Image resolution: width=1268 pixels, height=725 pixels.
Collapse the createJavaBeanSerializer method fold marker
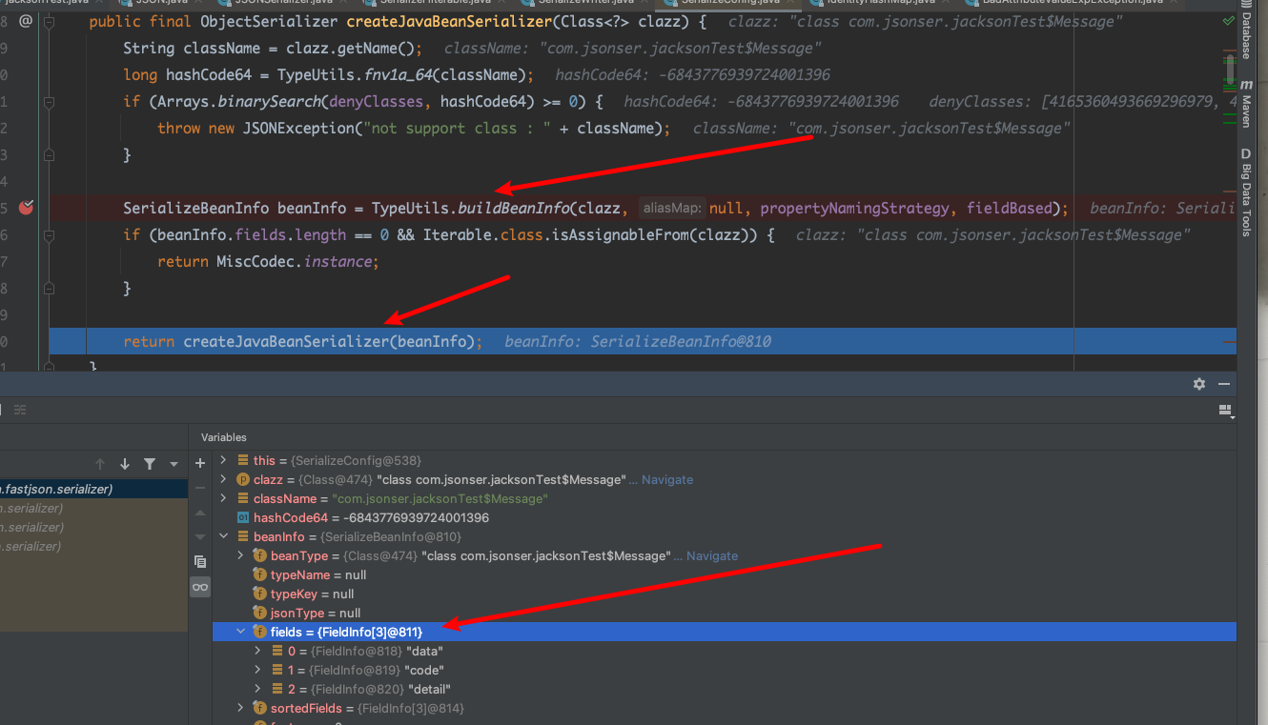pyautogui.click(x=50, y=21)
